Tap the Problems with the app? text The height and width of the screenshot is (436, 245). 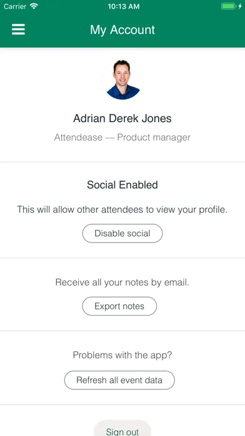(122, 355)
